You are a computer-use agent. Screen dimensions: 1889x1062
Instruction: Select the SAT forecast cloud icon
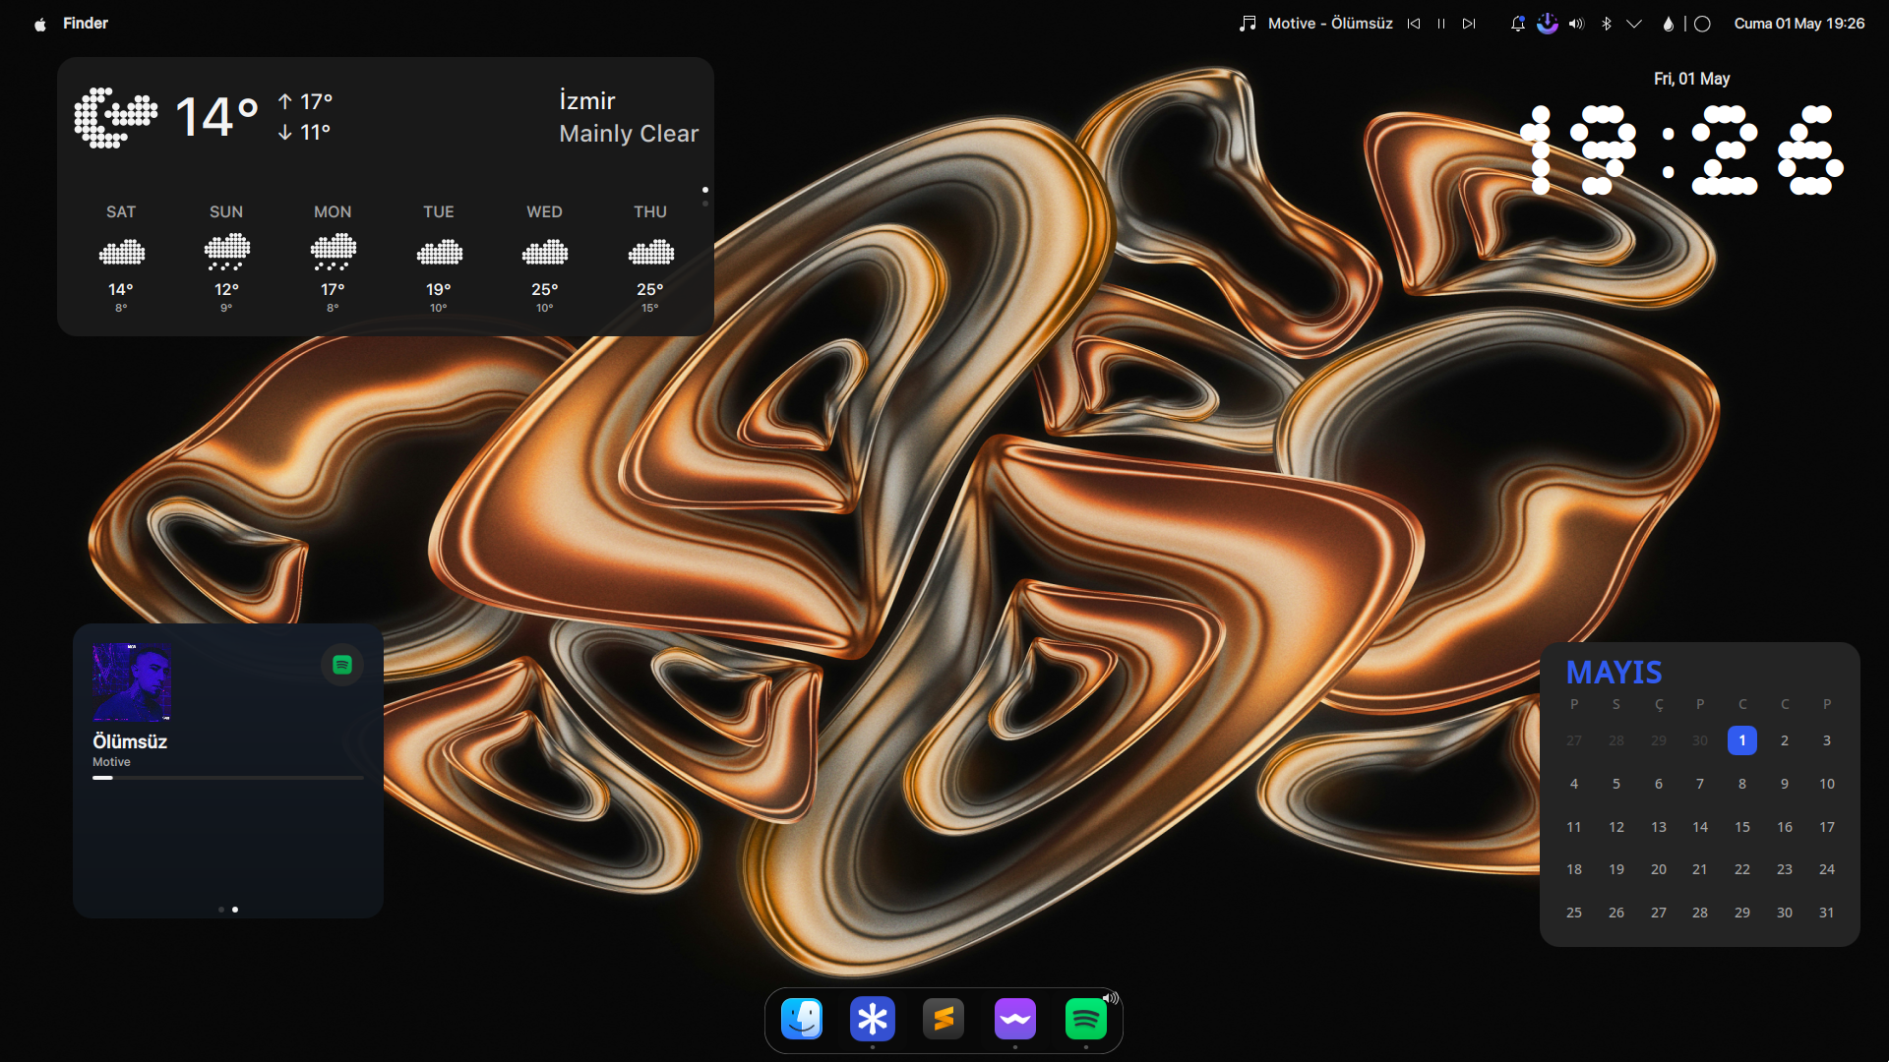click(122, 252)
